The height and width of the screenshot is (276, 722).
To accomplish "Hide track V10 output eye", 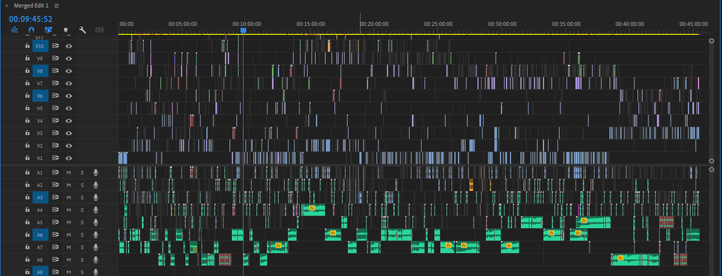I will [69, 46].
